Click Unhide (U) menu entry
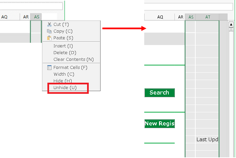Image resolution: width=236 pixels, height=158 pixels. pyautogui.click(x=65, y=88)
